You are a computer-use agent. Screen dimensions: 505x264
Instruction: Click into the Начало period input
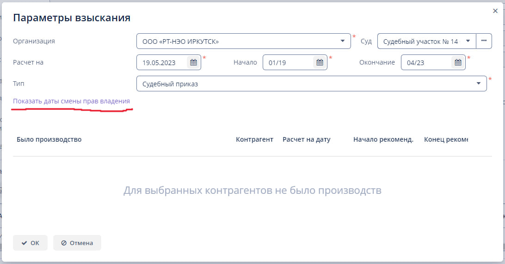288,63
